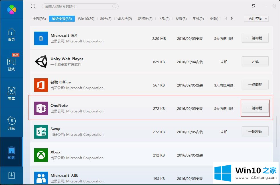Click the 2.20 MB size value
280x185 pixels.
tap(159, 38)
